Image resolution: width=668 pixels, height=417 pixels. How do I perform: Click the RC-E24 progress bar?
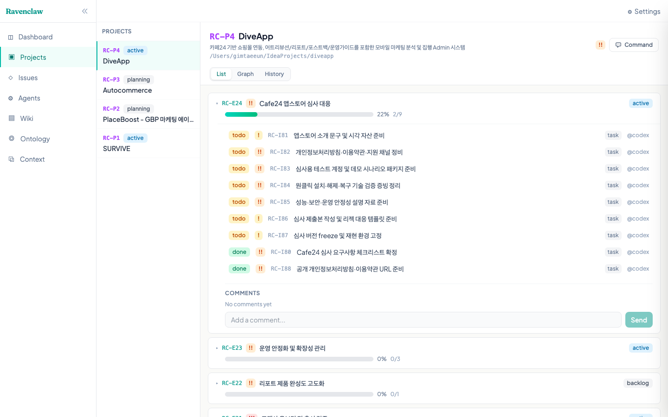click(x=299, y=114)
